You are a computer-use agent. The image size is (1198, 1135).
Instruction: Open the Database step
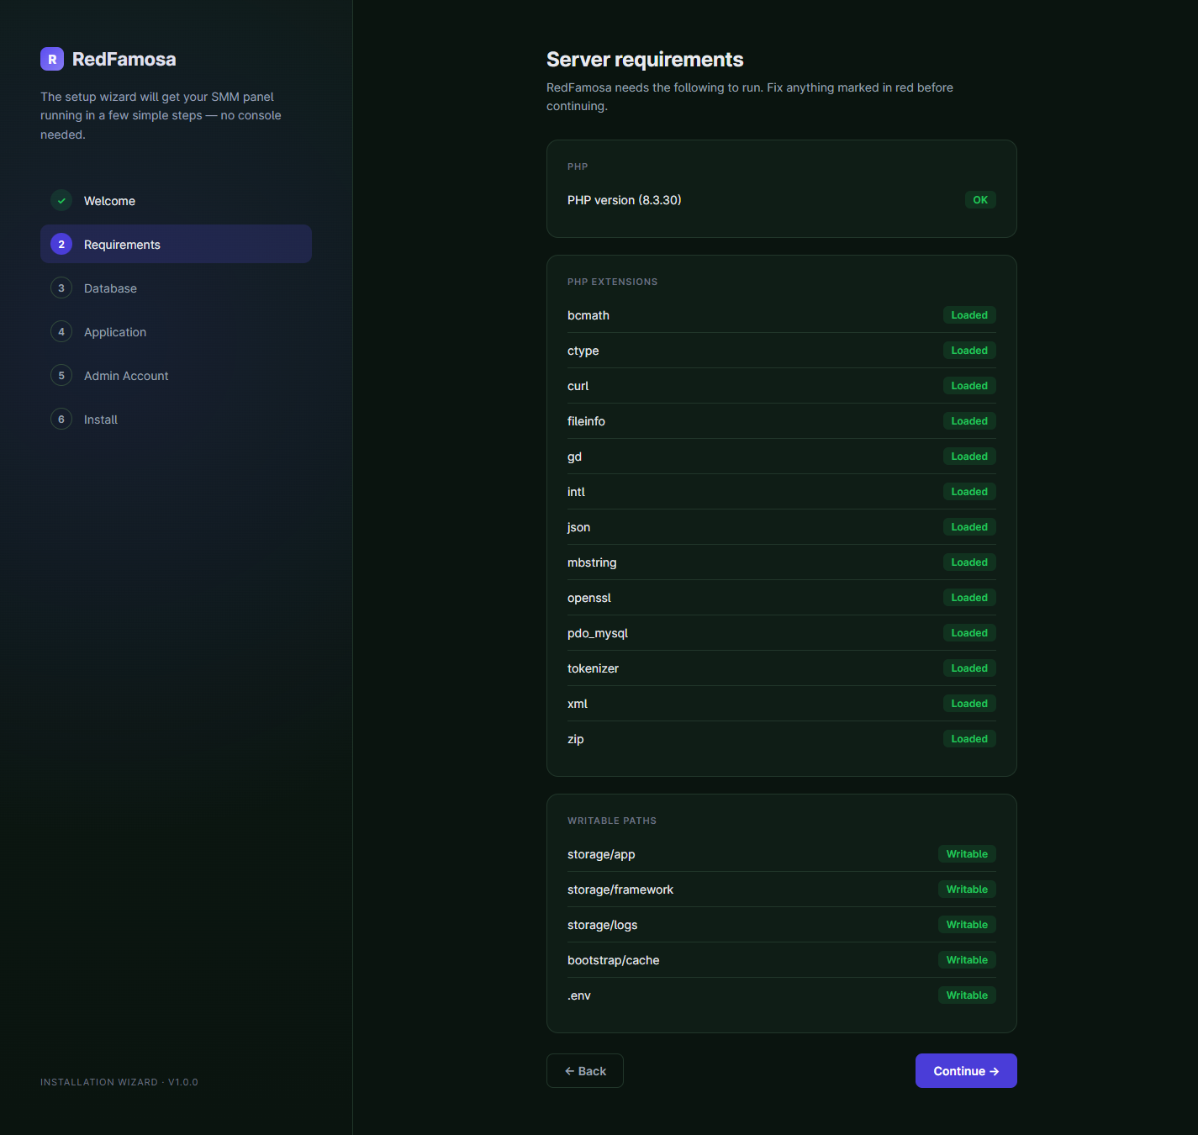click(176, 288)
